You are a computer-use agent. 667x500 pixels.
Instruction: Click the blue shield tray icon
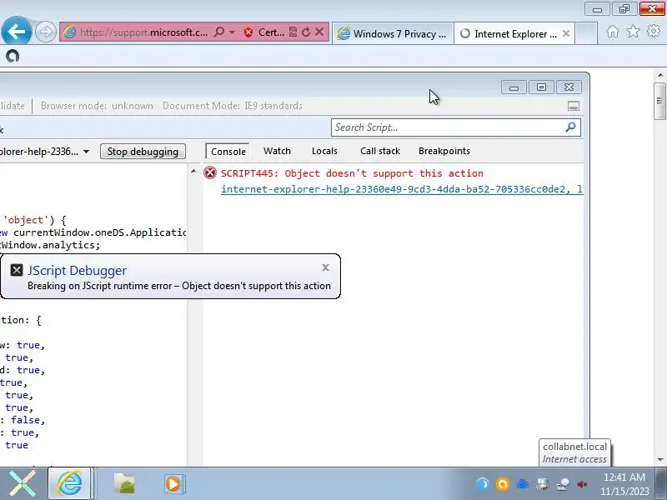click(483, 484)
